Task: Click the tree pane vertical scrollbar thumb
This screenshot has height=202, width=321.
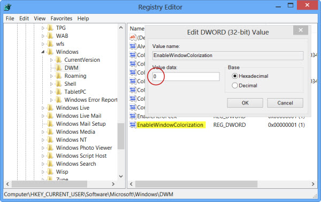Action: (121, 136)
